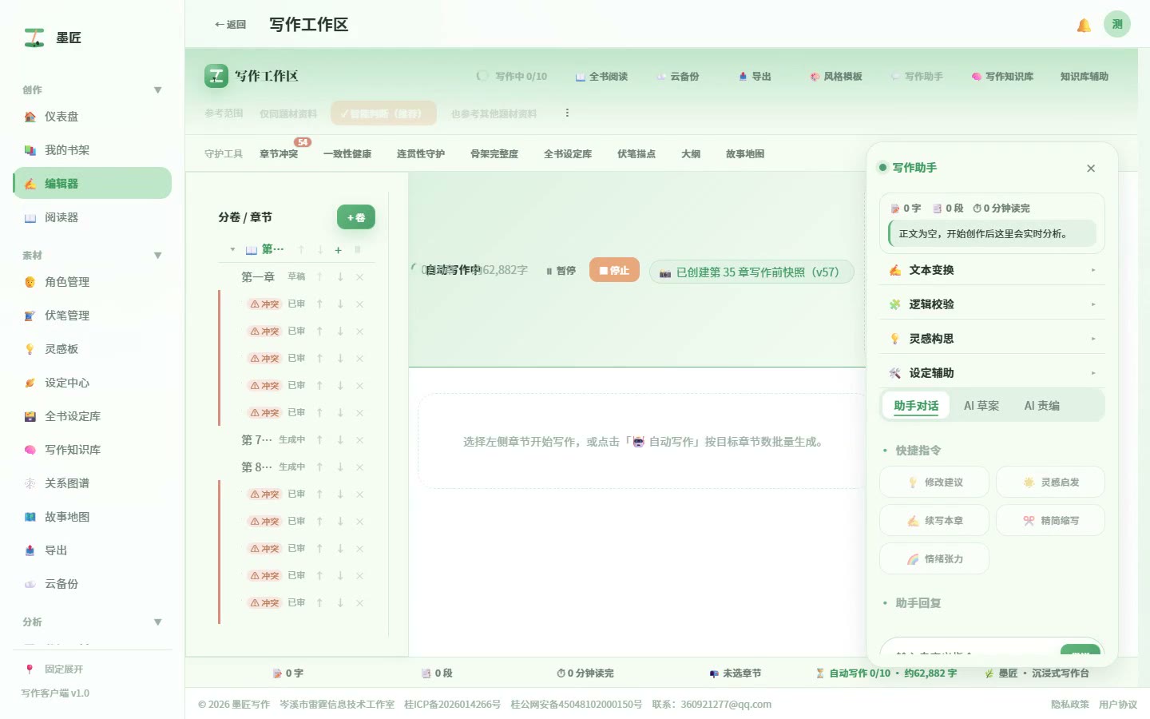Click the 全书阅读 toolbar icon

coord(601,77)
